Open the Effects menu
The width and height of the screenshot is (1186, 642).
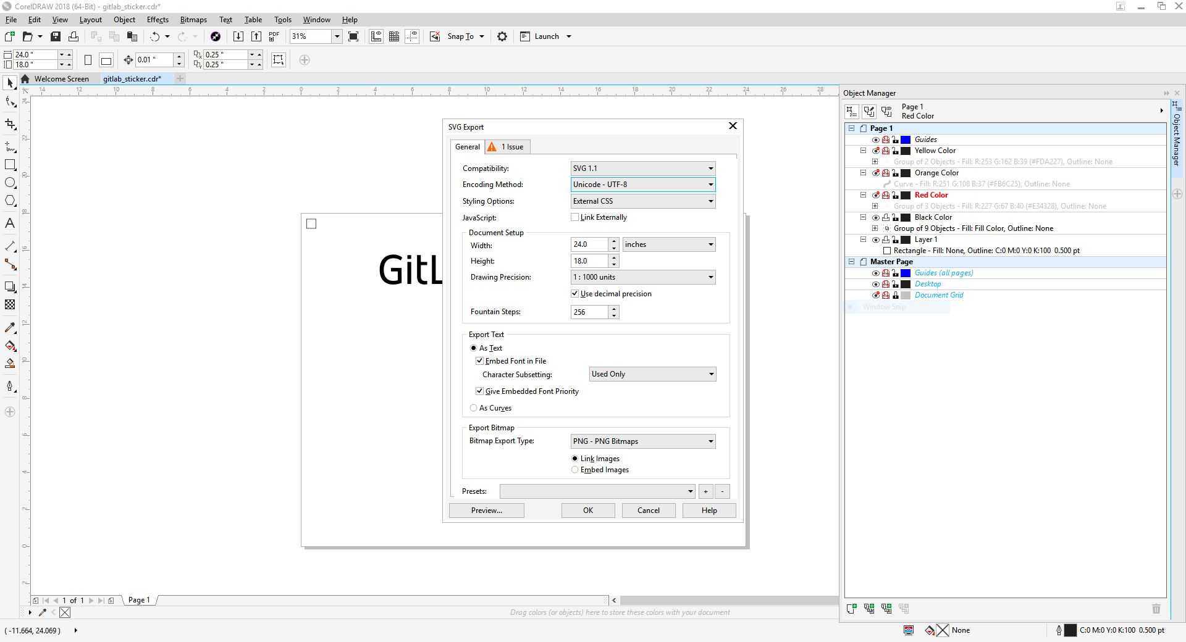coord(158,20)
